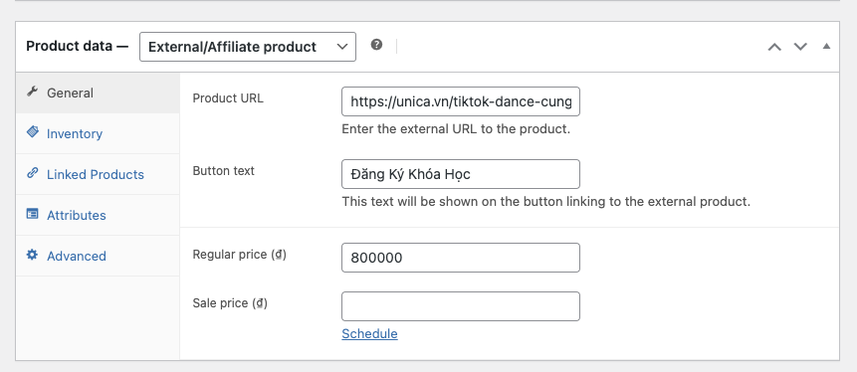Click the product type help question icon
Screen dimensions: 857x372
click(x=376, y=45)
